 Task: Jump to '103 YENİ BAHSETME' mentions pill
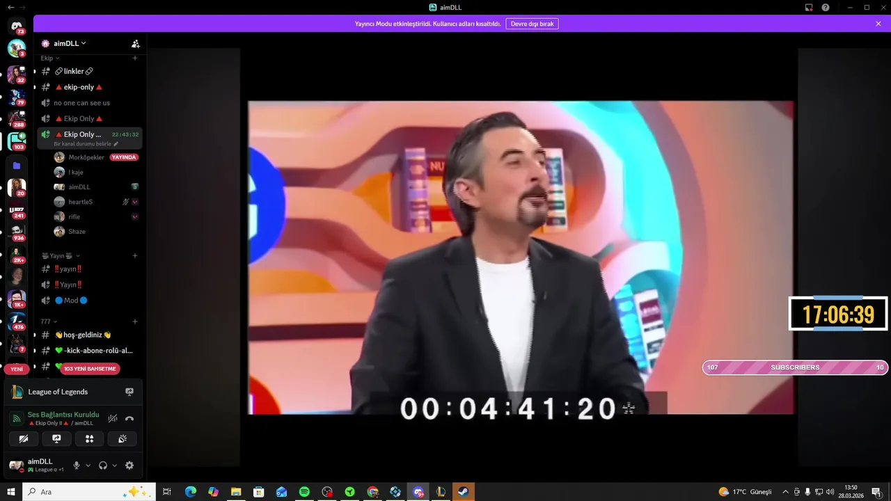point(90,369)
